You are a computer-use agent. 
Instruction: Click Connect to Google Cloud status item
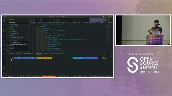tap(79, 77)
